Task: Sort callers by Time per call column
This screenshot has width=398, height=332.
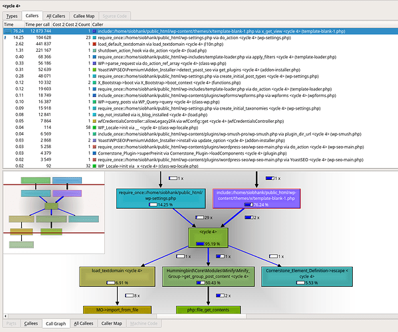Action: click(x=37, y=25)
